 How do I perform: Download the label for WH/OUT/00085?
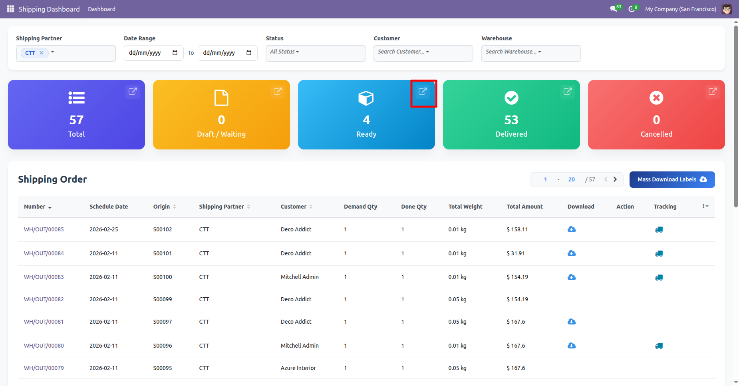coord(572,229)
